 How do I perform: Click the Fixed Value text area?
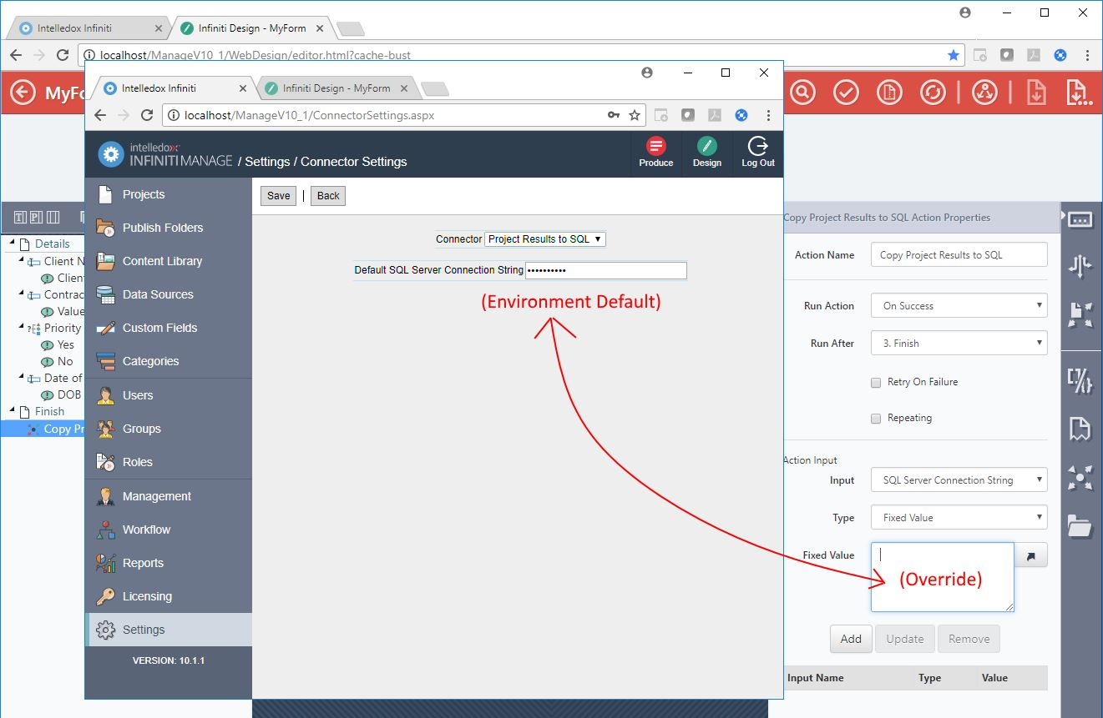943,577
